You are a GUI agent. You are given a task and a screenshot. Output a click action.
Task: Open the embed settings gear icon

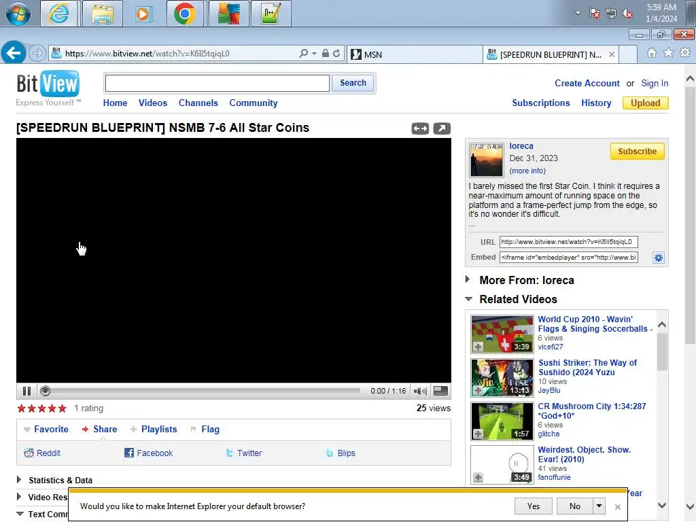[x=658, y=258]
